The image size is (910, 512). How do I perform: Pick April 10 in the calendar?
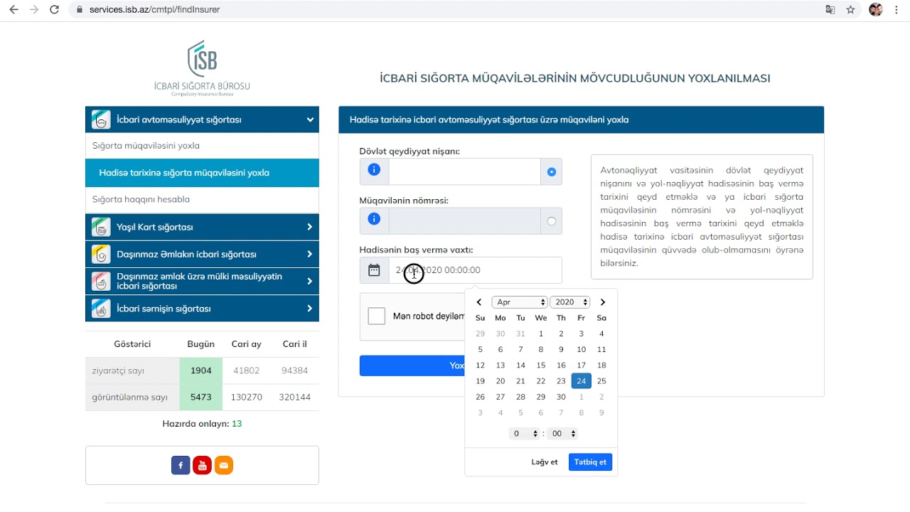pos(582,350)
